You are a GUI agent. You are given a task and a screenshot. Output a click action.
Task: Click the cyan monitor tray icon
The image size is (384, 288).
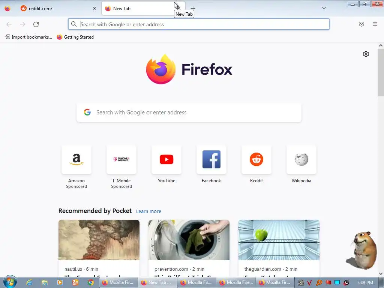point(337,282)
